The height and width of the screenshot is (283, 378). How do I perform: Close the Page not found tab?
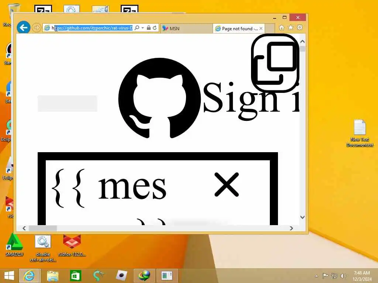tap(261, 28)
